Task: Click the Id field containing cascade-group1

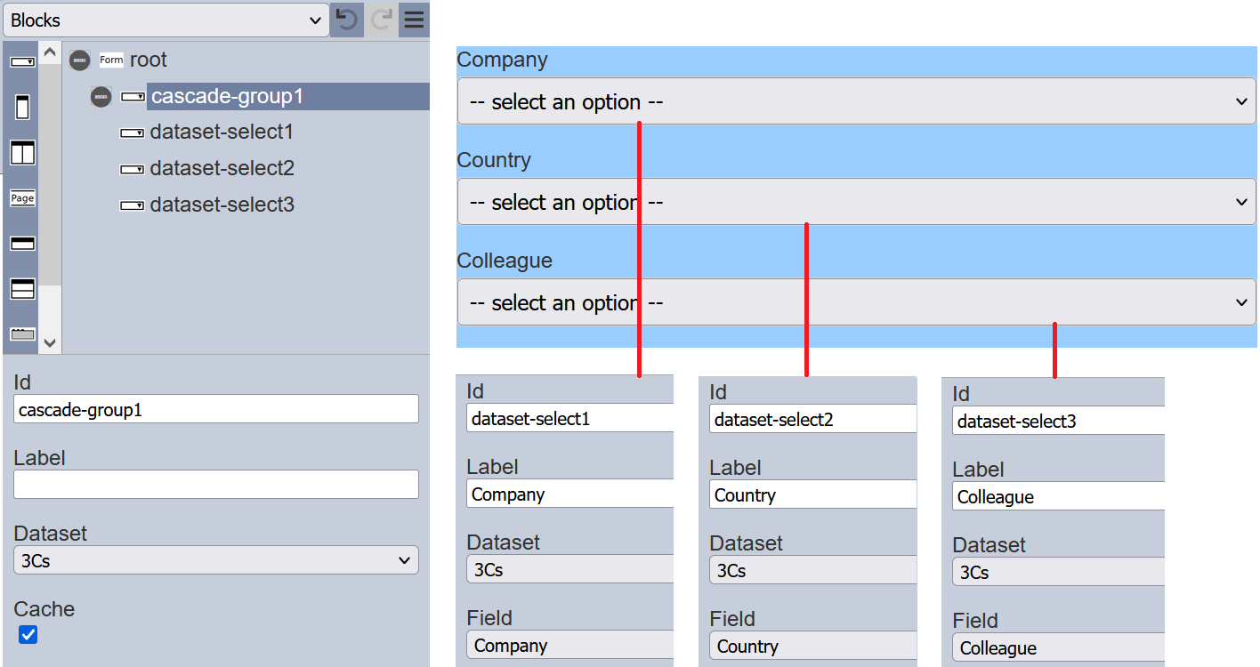Action: [x=216, y=409]
